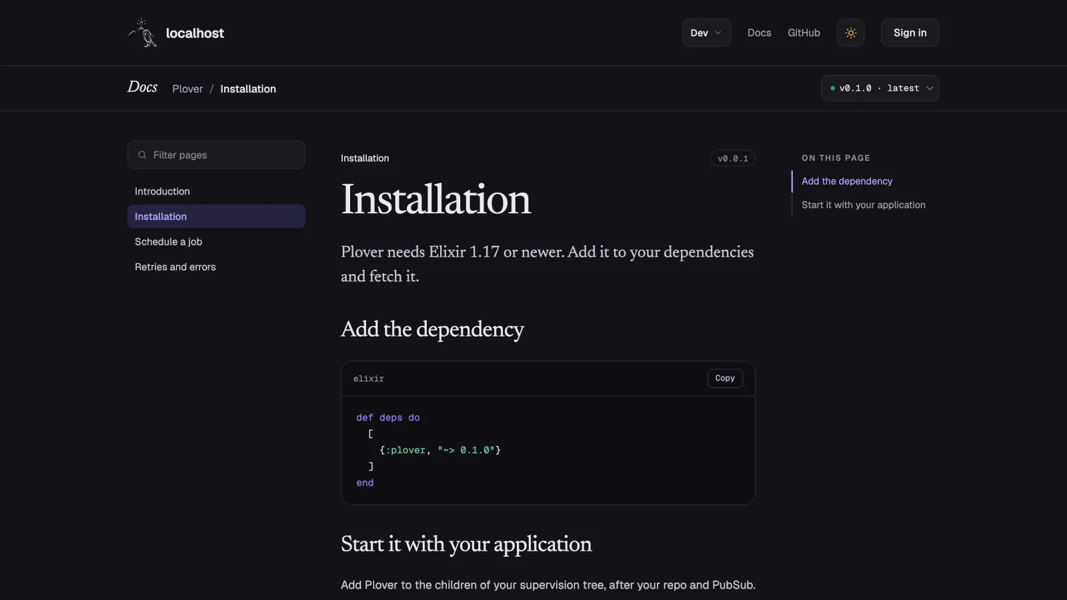Click the Start it with your application heading

coord(466,544)
